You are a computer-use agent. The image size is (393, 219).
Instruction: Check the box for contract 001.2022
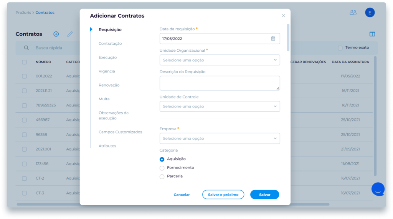click(24, 76)
